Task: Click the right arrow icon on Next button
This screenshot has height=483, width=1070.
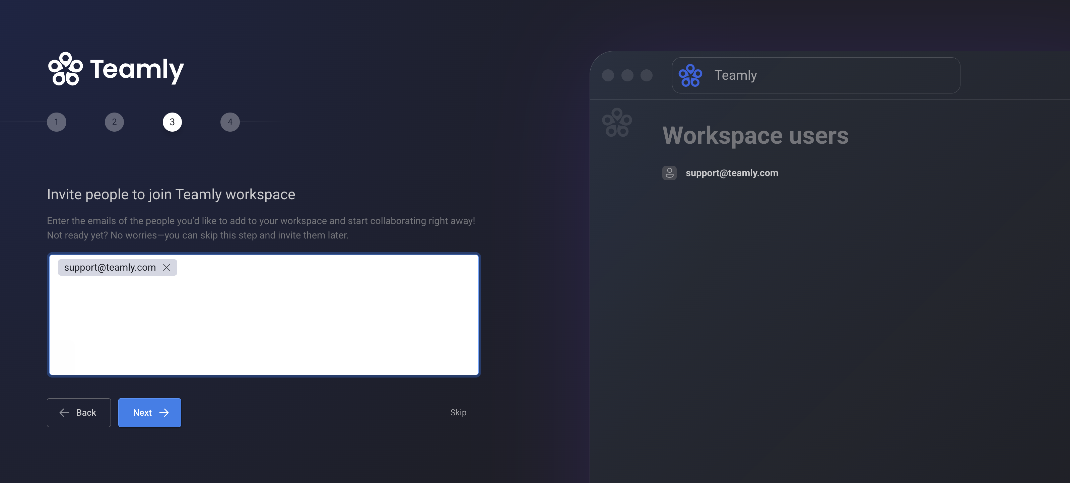Action: 164,412
